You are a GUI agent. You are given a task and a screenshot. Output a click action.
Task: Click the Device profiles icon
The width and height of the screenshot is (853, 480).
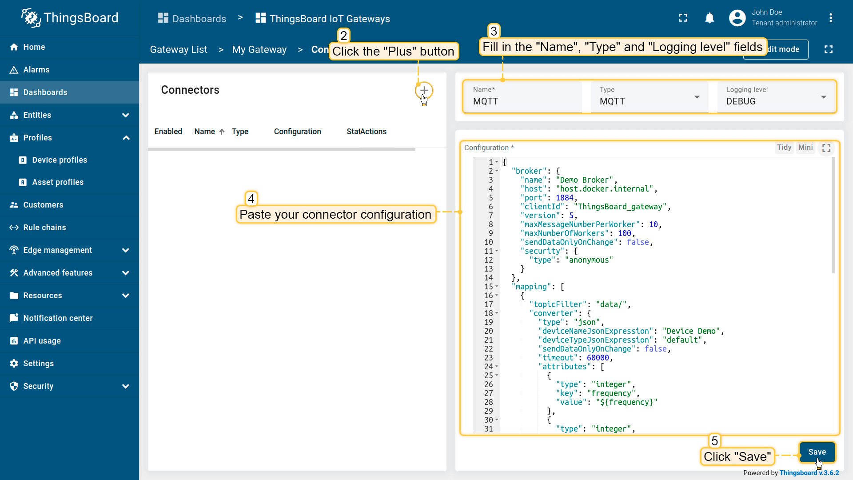click(x=23, y=160)
